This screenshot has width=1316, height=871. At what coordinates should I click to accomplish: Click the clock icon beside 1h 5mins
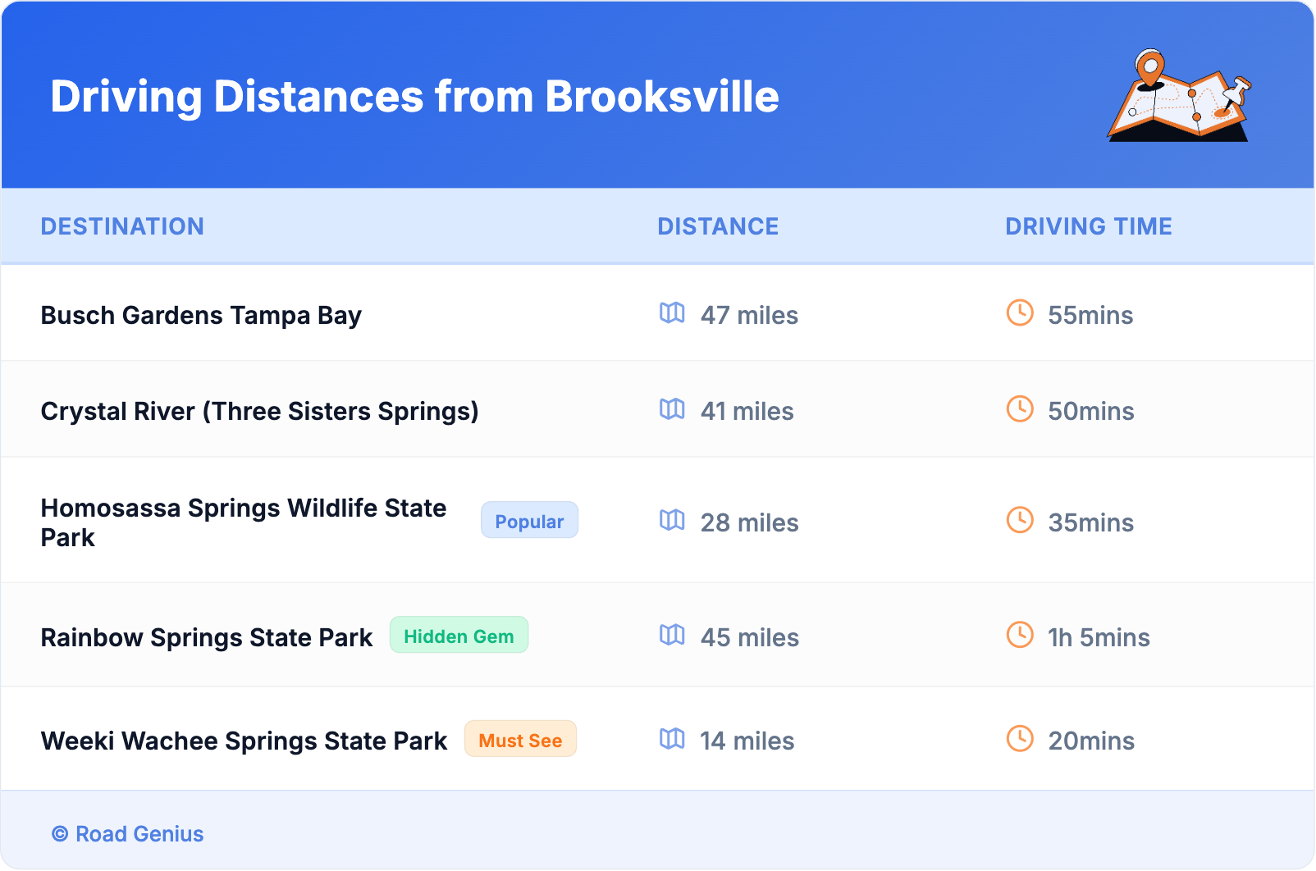coord(1020,636)
